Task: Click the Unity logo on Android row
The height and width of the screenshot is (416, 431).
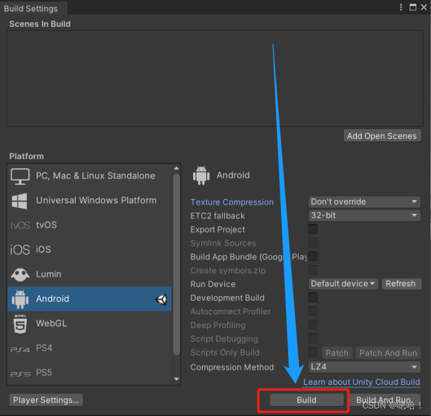Action: tap(161, 299)
